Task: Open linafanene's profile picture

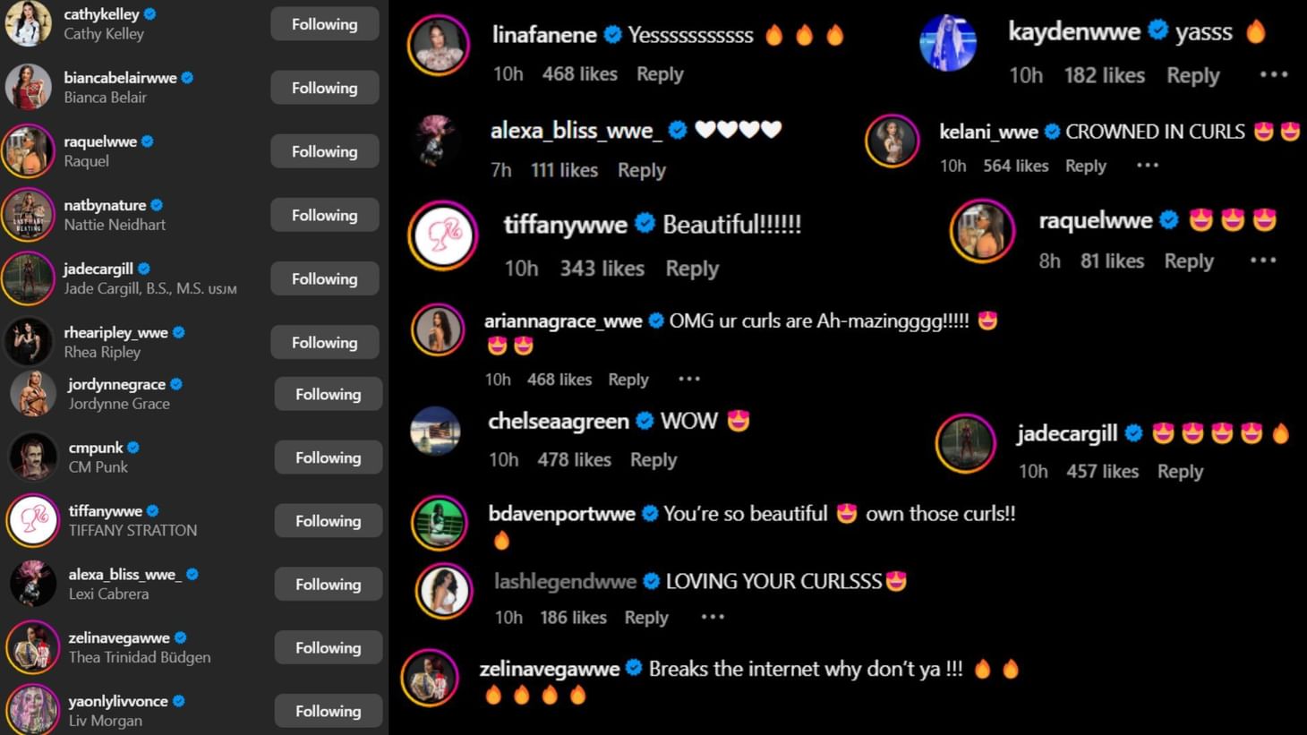Action: [439, 45]
